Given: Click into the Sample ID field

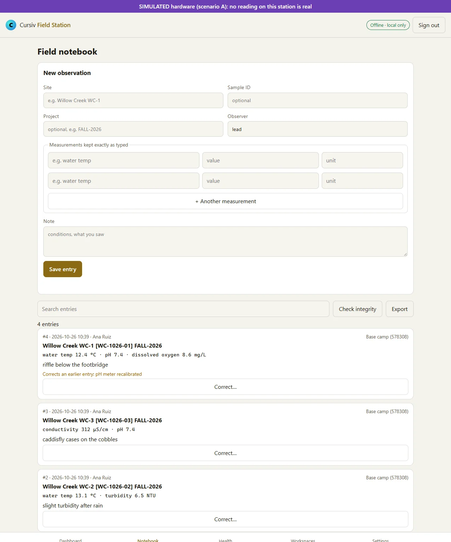Looking at the screenshot, I should pos(317,100).
